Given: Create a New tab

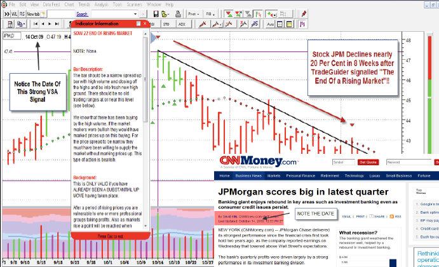Looking at the screenshot, I should (x=36, y=14).
